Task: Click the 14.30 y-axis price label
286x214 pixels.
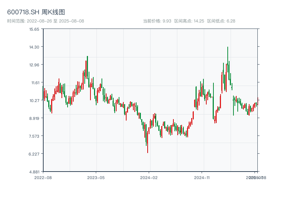Action: click(x=34, y=47)
